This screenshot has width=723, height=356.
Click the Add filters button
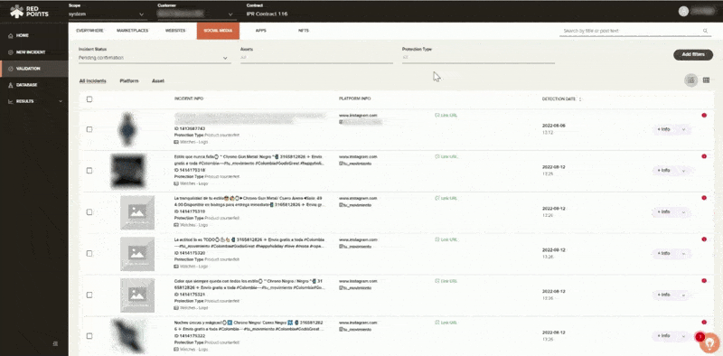[x=693, y=54]
